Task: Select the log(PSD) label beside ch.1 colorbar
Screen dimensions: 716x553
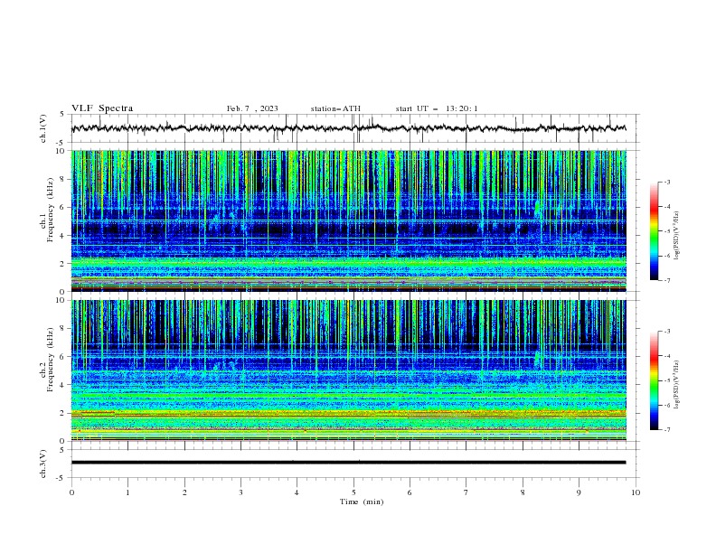Action: (x=677, y=236)
